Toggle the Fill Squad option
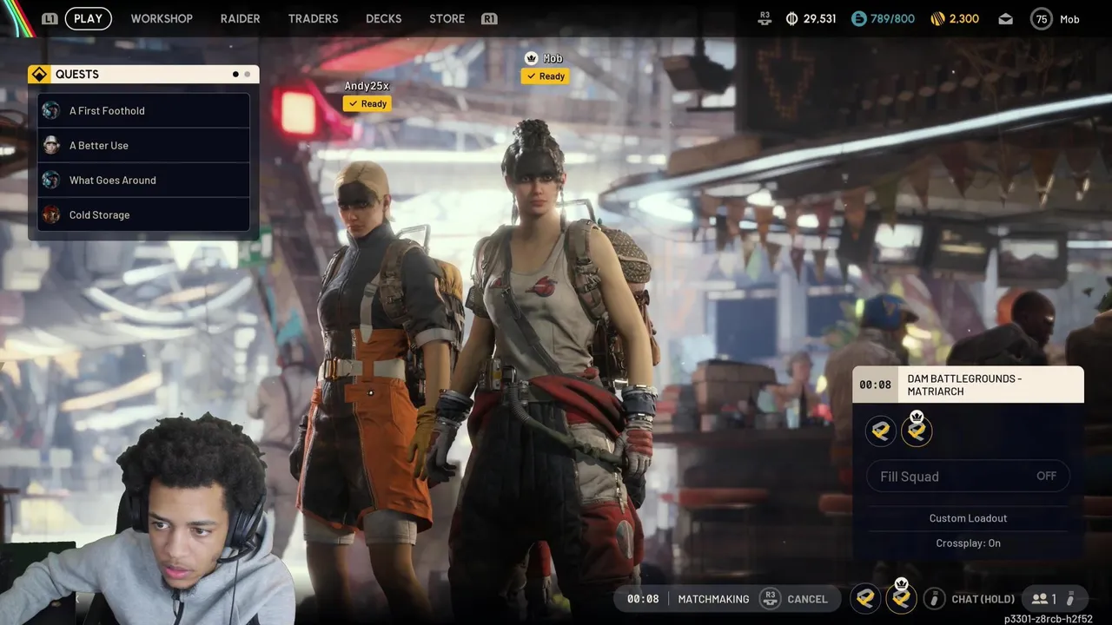 [968, 476]
